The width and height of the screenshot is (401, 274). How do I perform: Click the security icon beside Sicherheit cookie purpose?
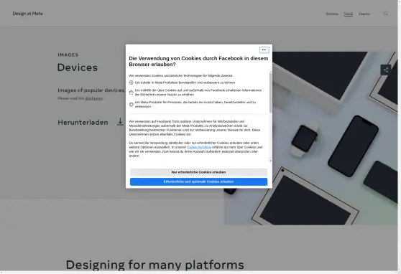click(x=132, y=93)
